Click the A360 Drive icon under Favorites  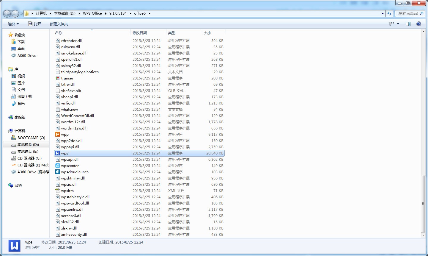pyautogui.click(x=14, y=55)
